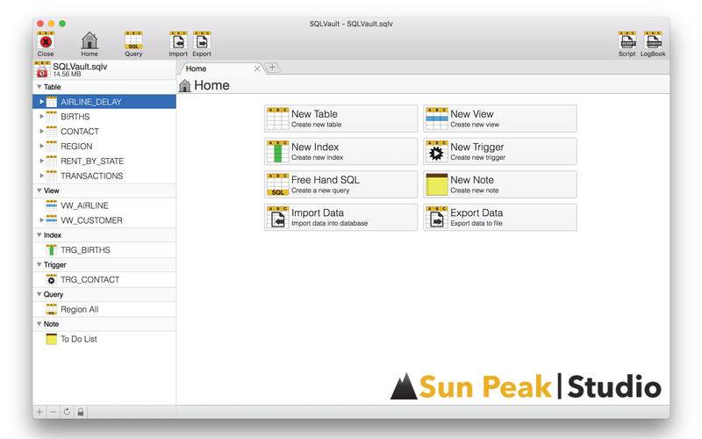Screen dimensions: 702x439
Task: Open the To Do List note
Action: pyautogui.click(x=104, y=339)
